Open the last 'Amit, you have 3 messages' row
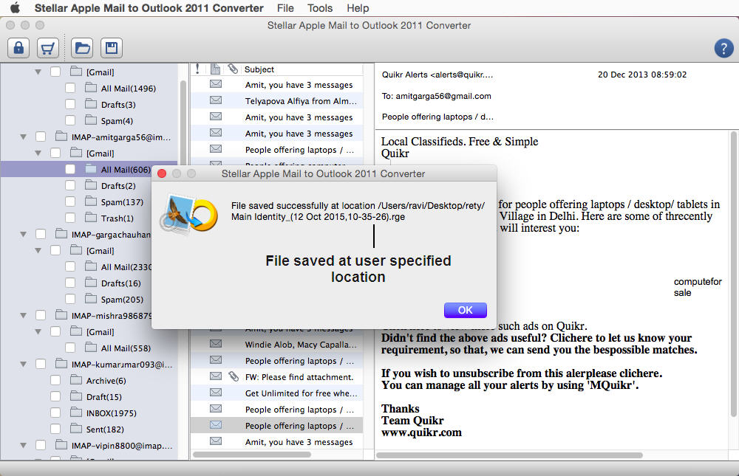 pos(276,441)
